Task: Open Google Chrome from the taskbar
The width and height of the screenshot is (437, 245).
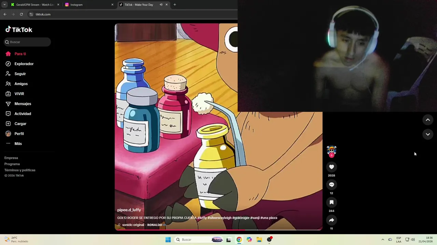Action: [239, 240]
